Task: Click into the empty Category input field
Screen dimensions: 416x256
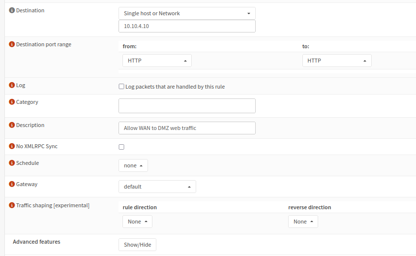Action: click(x=187, y=106)
